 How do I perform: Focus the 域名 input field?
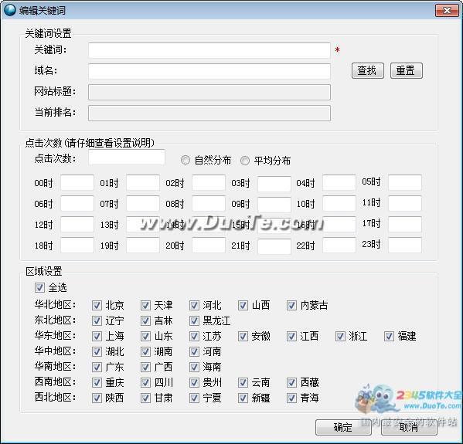click(x=209, y=71)
